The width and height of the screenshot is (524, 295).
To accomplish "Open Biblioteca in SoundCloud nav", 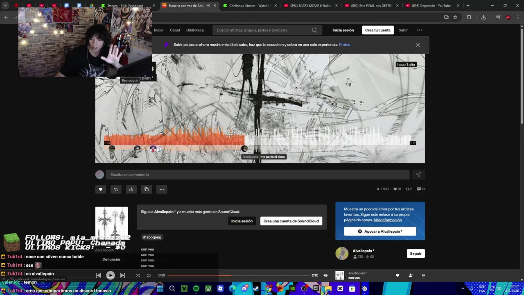I will (195, 30).
